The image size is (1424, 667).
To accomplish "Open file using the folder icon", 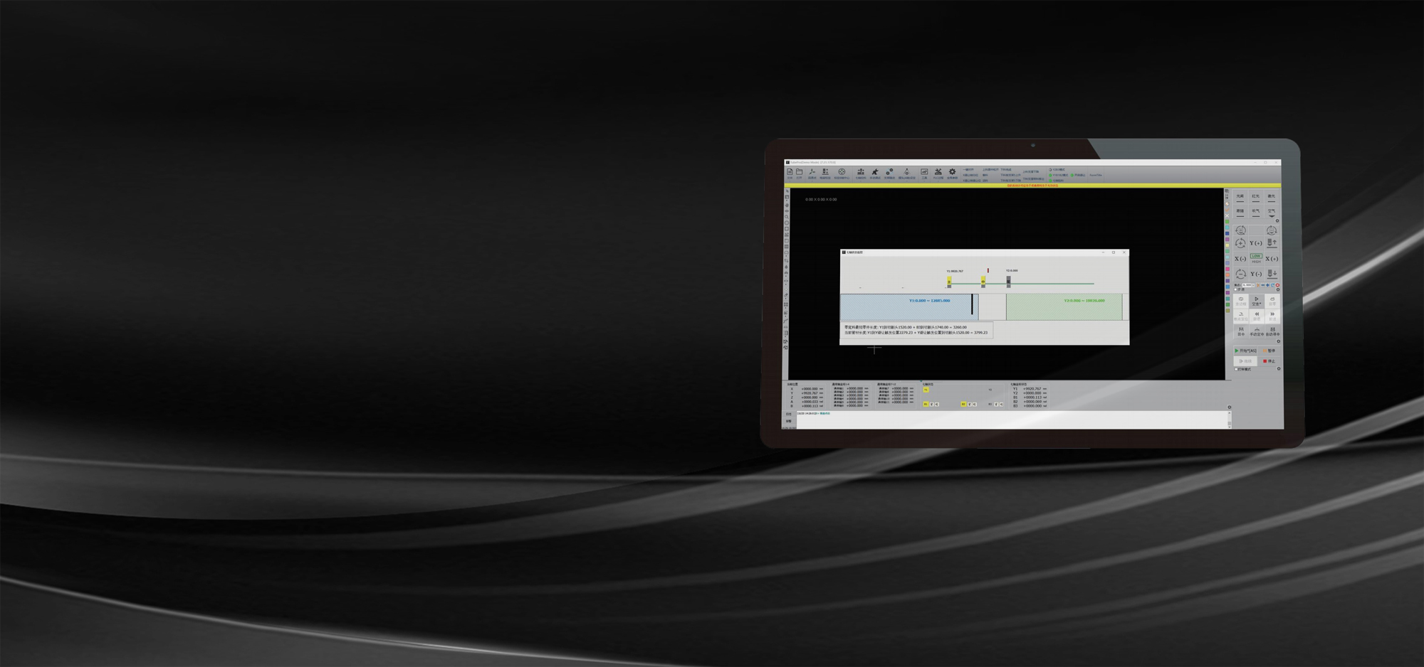I will click(800, 172).
